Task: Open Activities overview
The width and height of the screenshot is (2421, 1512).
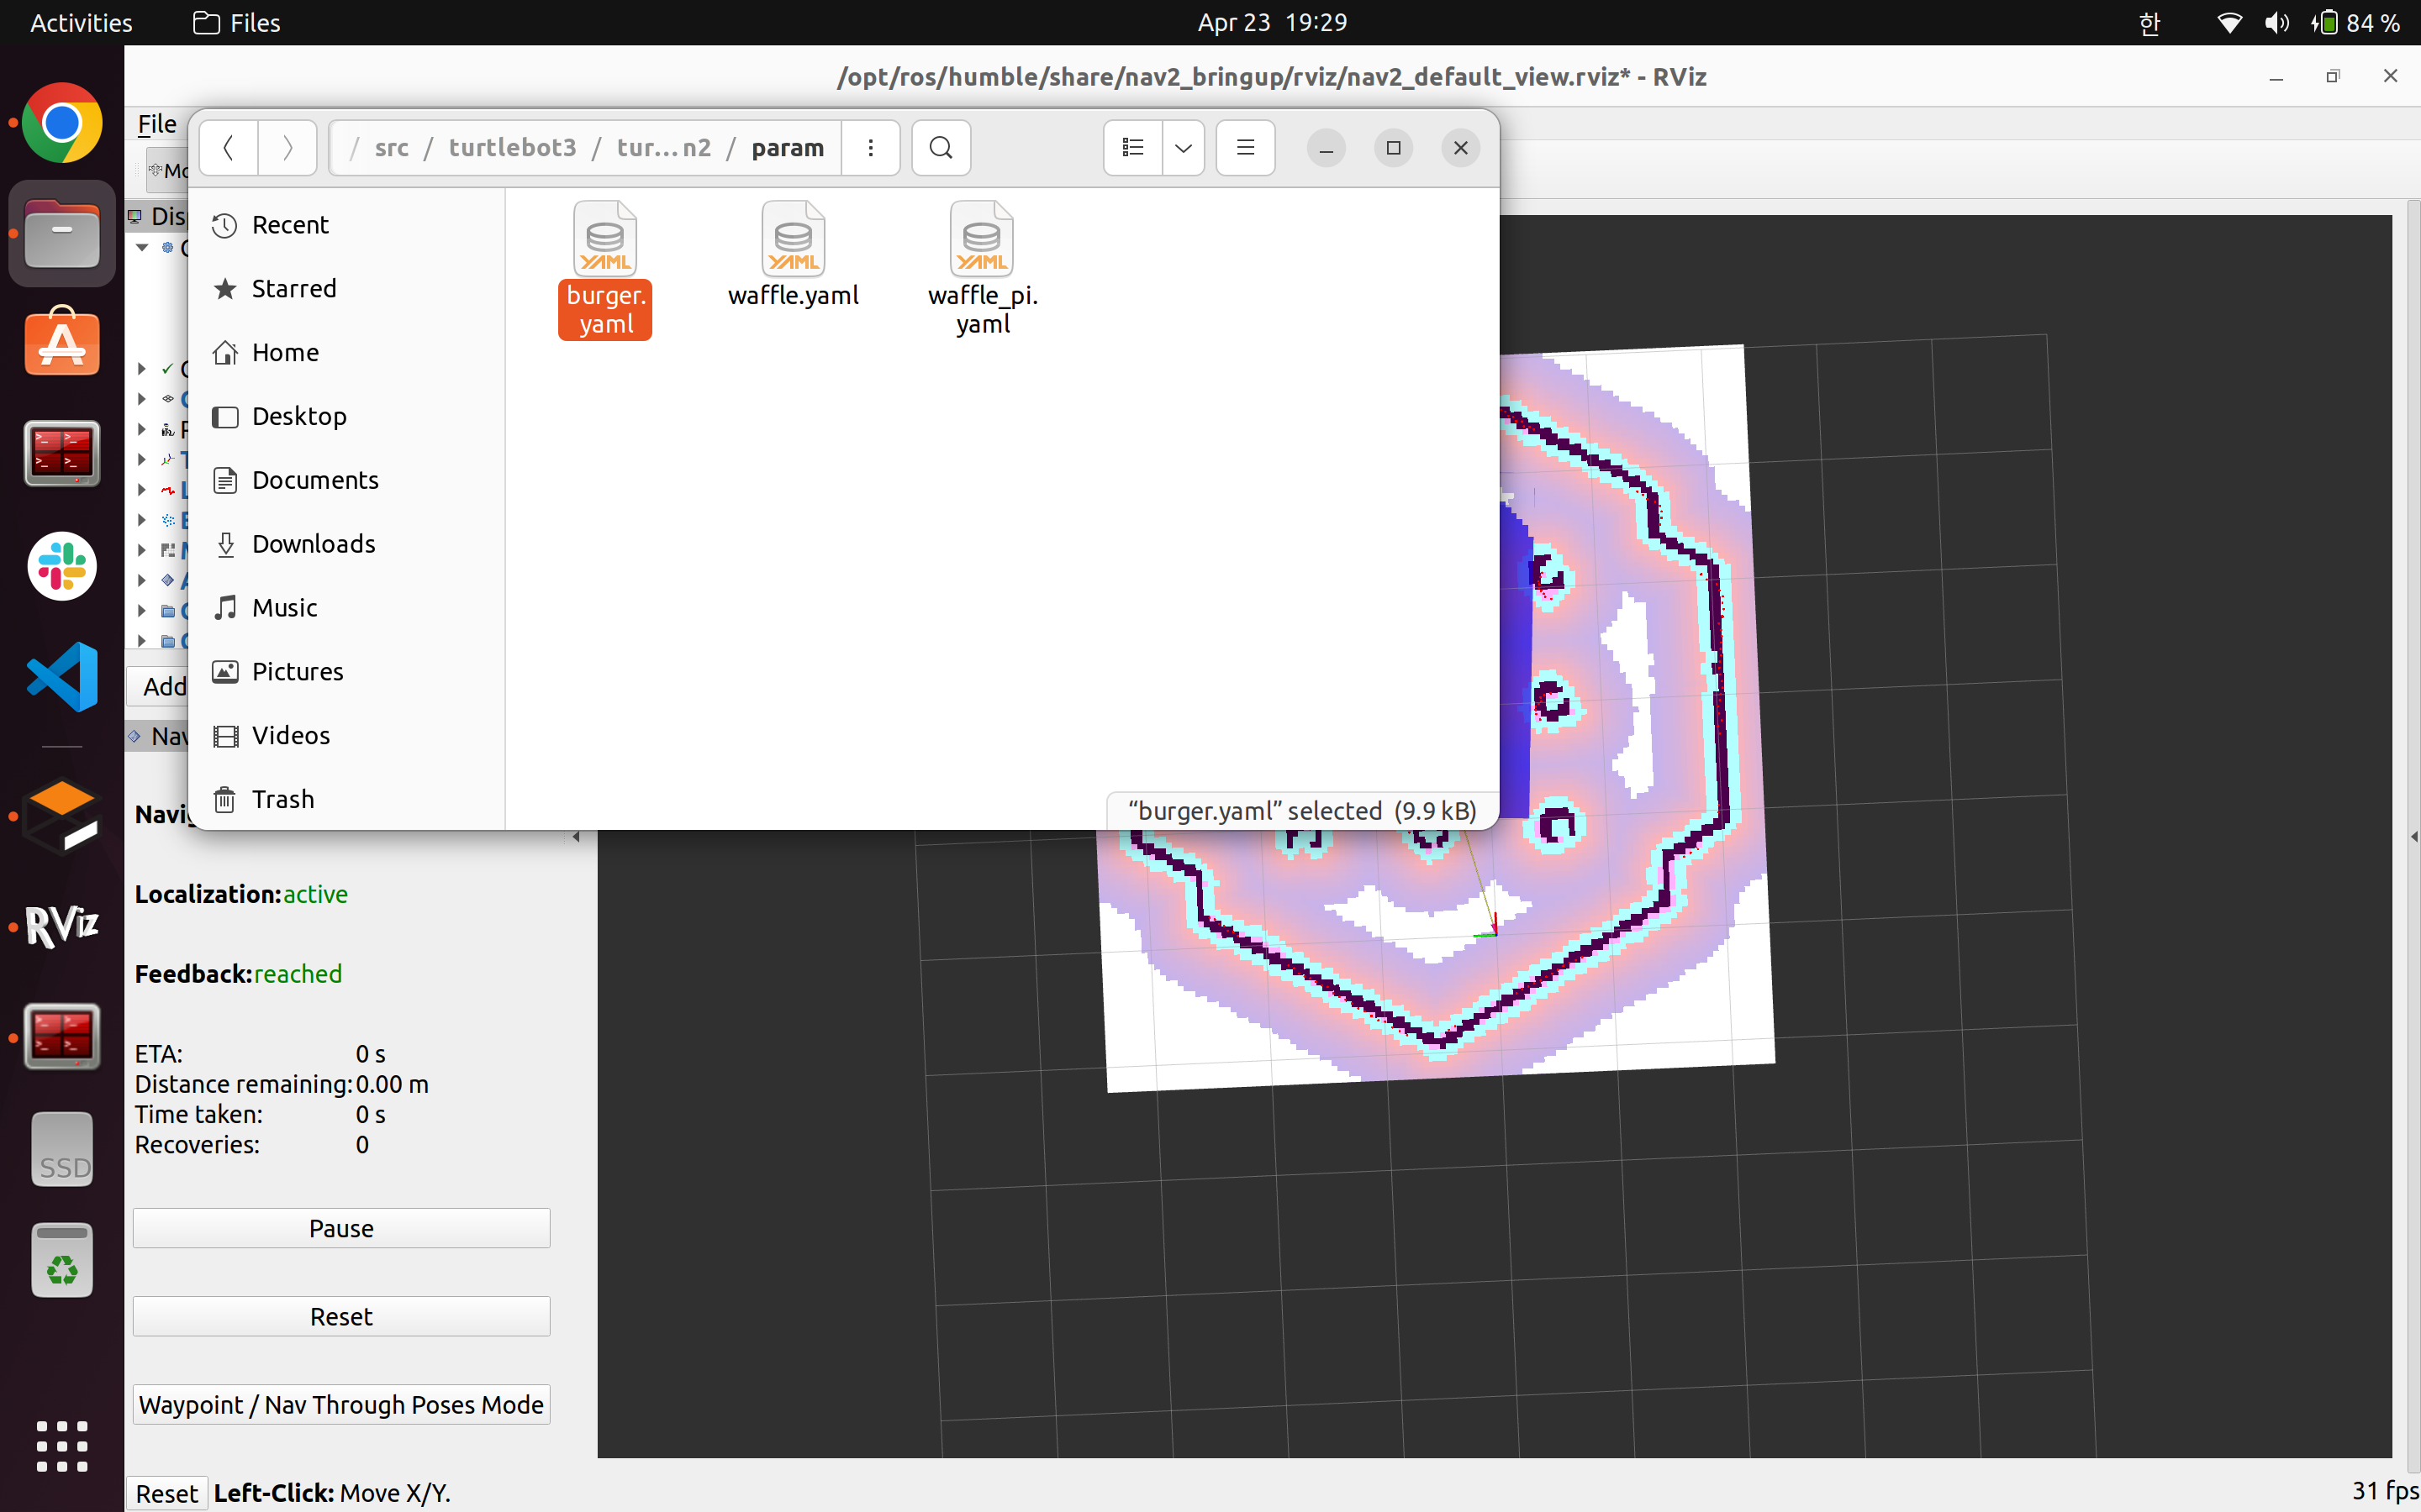Action: coord(81,22)
